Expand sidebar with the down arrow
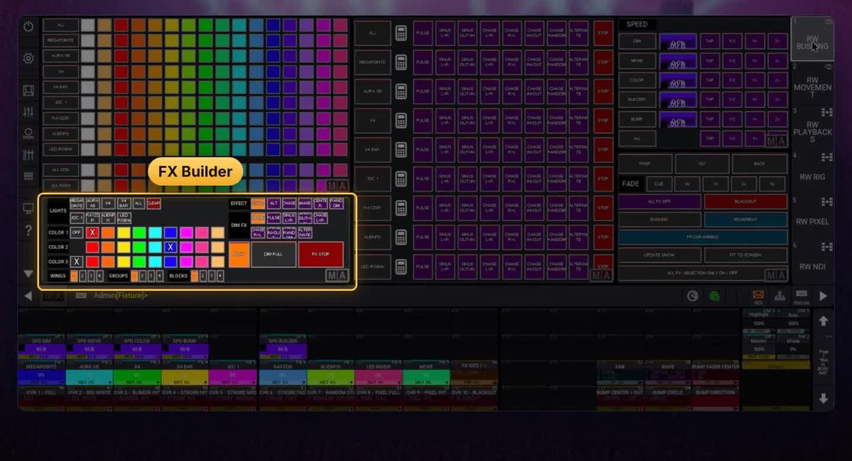 pos(28,273)
